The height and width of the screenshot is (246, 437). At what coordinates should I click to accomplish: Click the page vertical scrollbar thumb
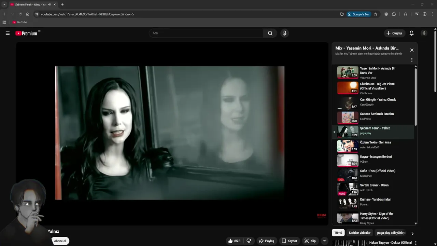(435, 61)
